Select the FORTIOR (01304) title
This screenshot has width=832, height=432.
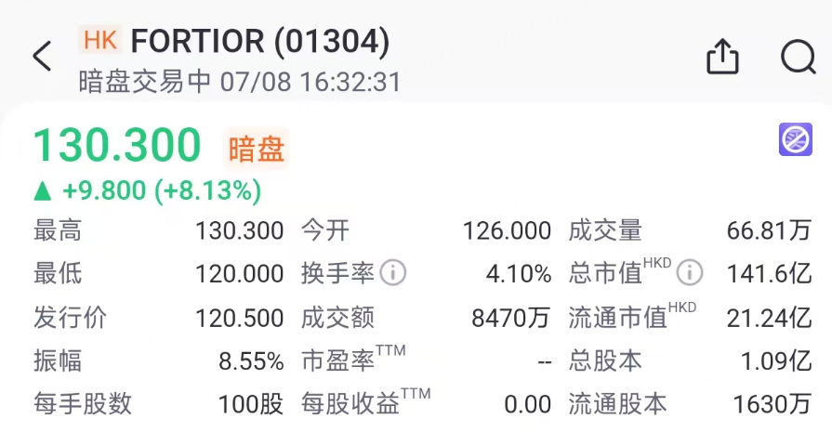[x=260, y=41]
